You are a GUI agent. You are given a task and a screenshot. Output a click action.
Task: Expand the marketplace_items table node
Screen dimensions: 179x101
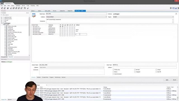[5, 47]
